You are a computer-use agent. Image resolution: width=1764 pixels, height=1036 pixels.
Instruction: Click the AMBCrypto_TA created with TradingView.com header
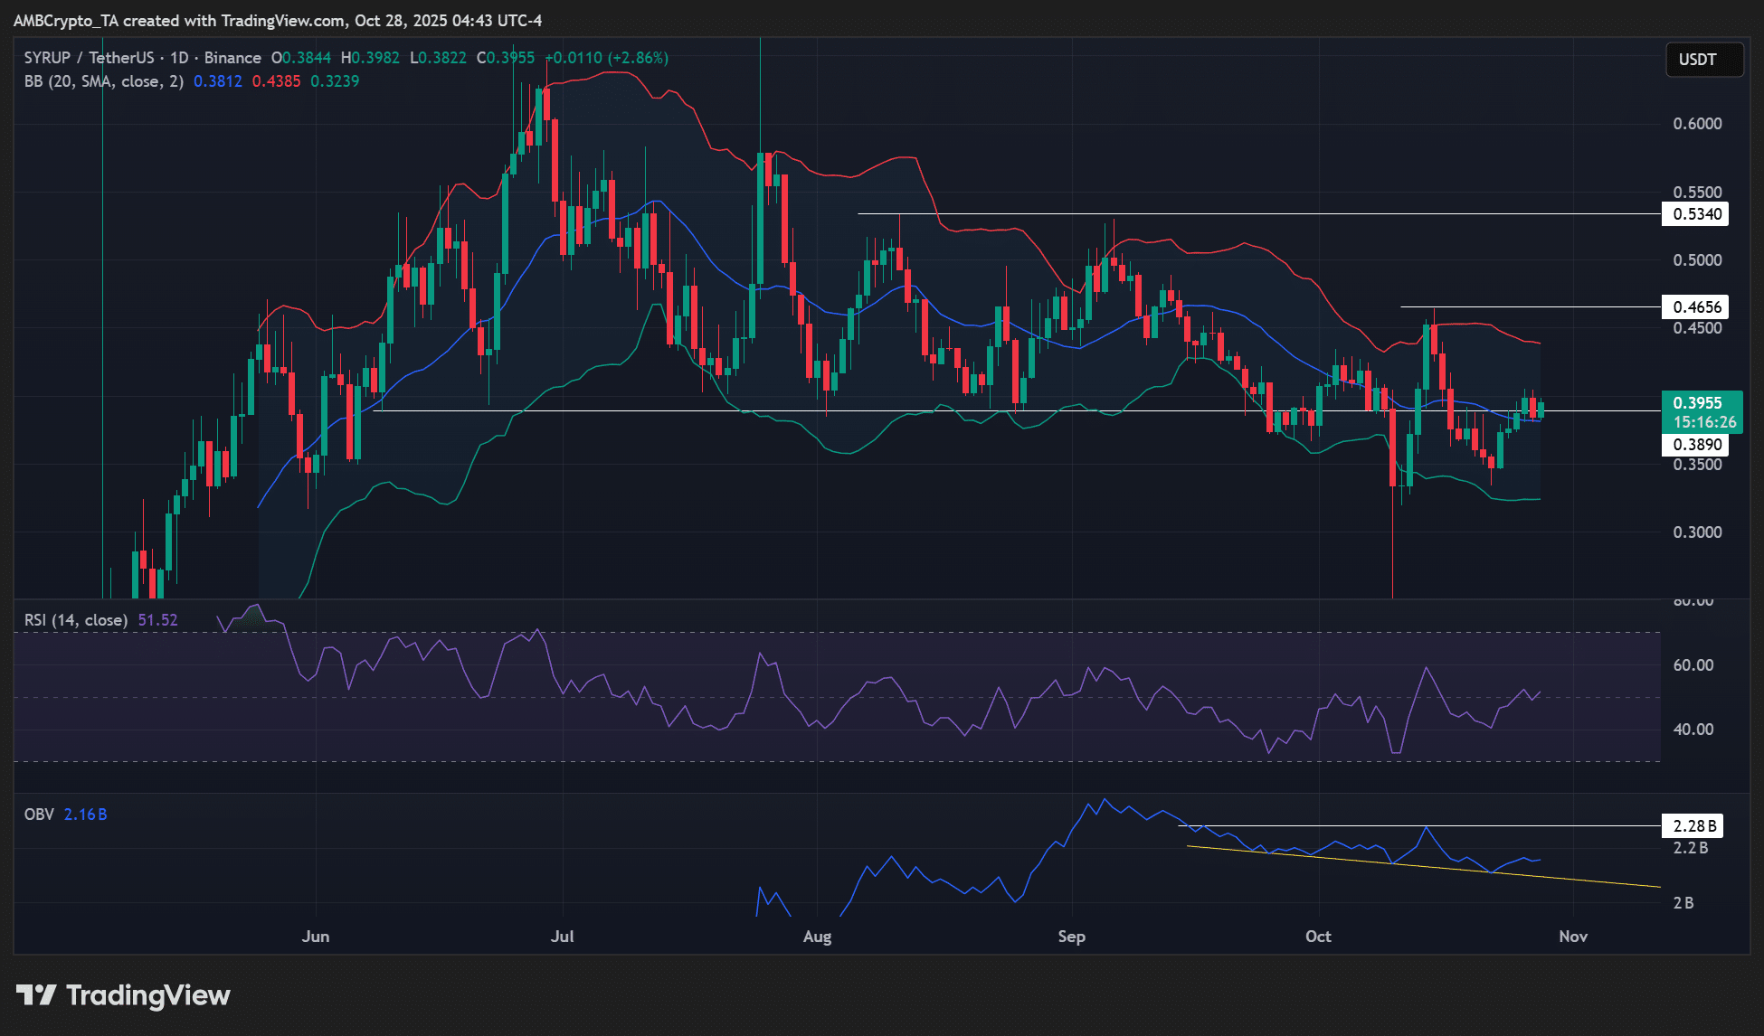point(277,20)
